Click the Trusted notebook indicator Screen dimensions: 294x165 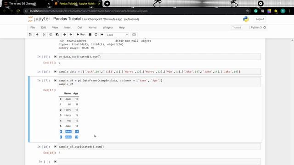coord(237,27)
